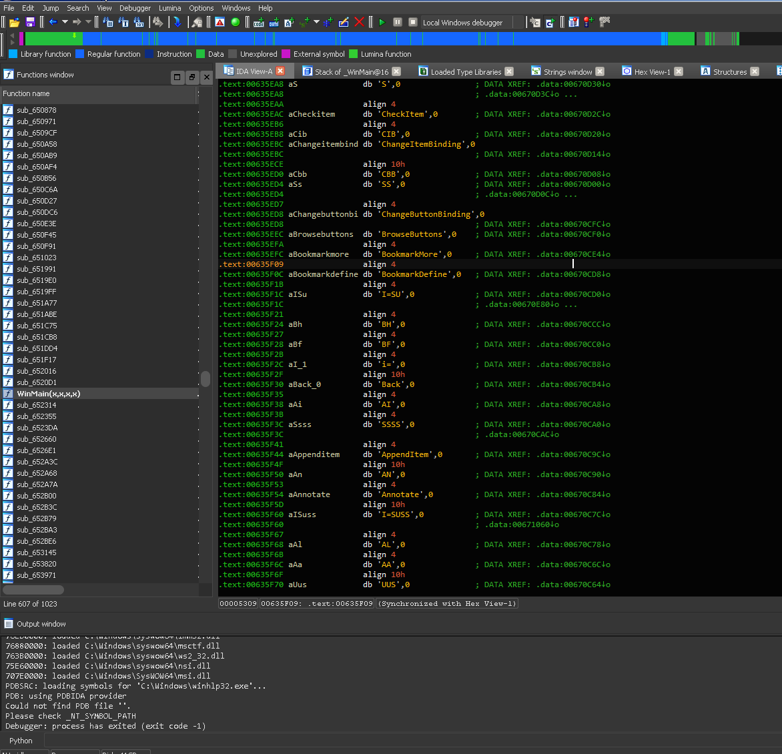Switch to the Strings window tab
782x754 pixels.
568,72
